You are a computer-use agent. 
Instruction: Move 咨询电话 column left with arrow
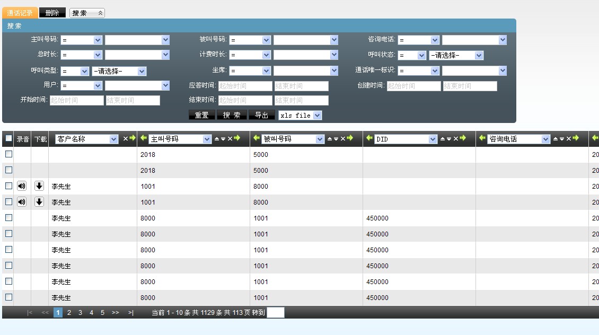[482, 138]
